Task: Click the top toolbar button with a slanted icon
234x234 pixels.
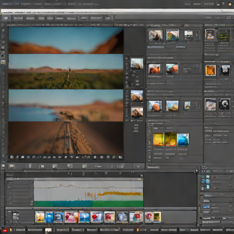Action: pyautogui.click(x=84, y=18)
